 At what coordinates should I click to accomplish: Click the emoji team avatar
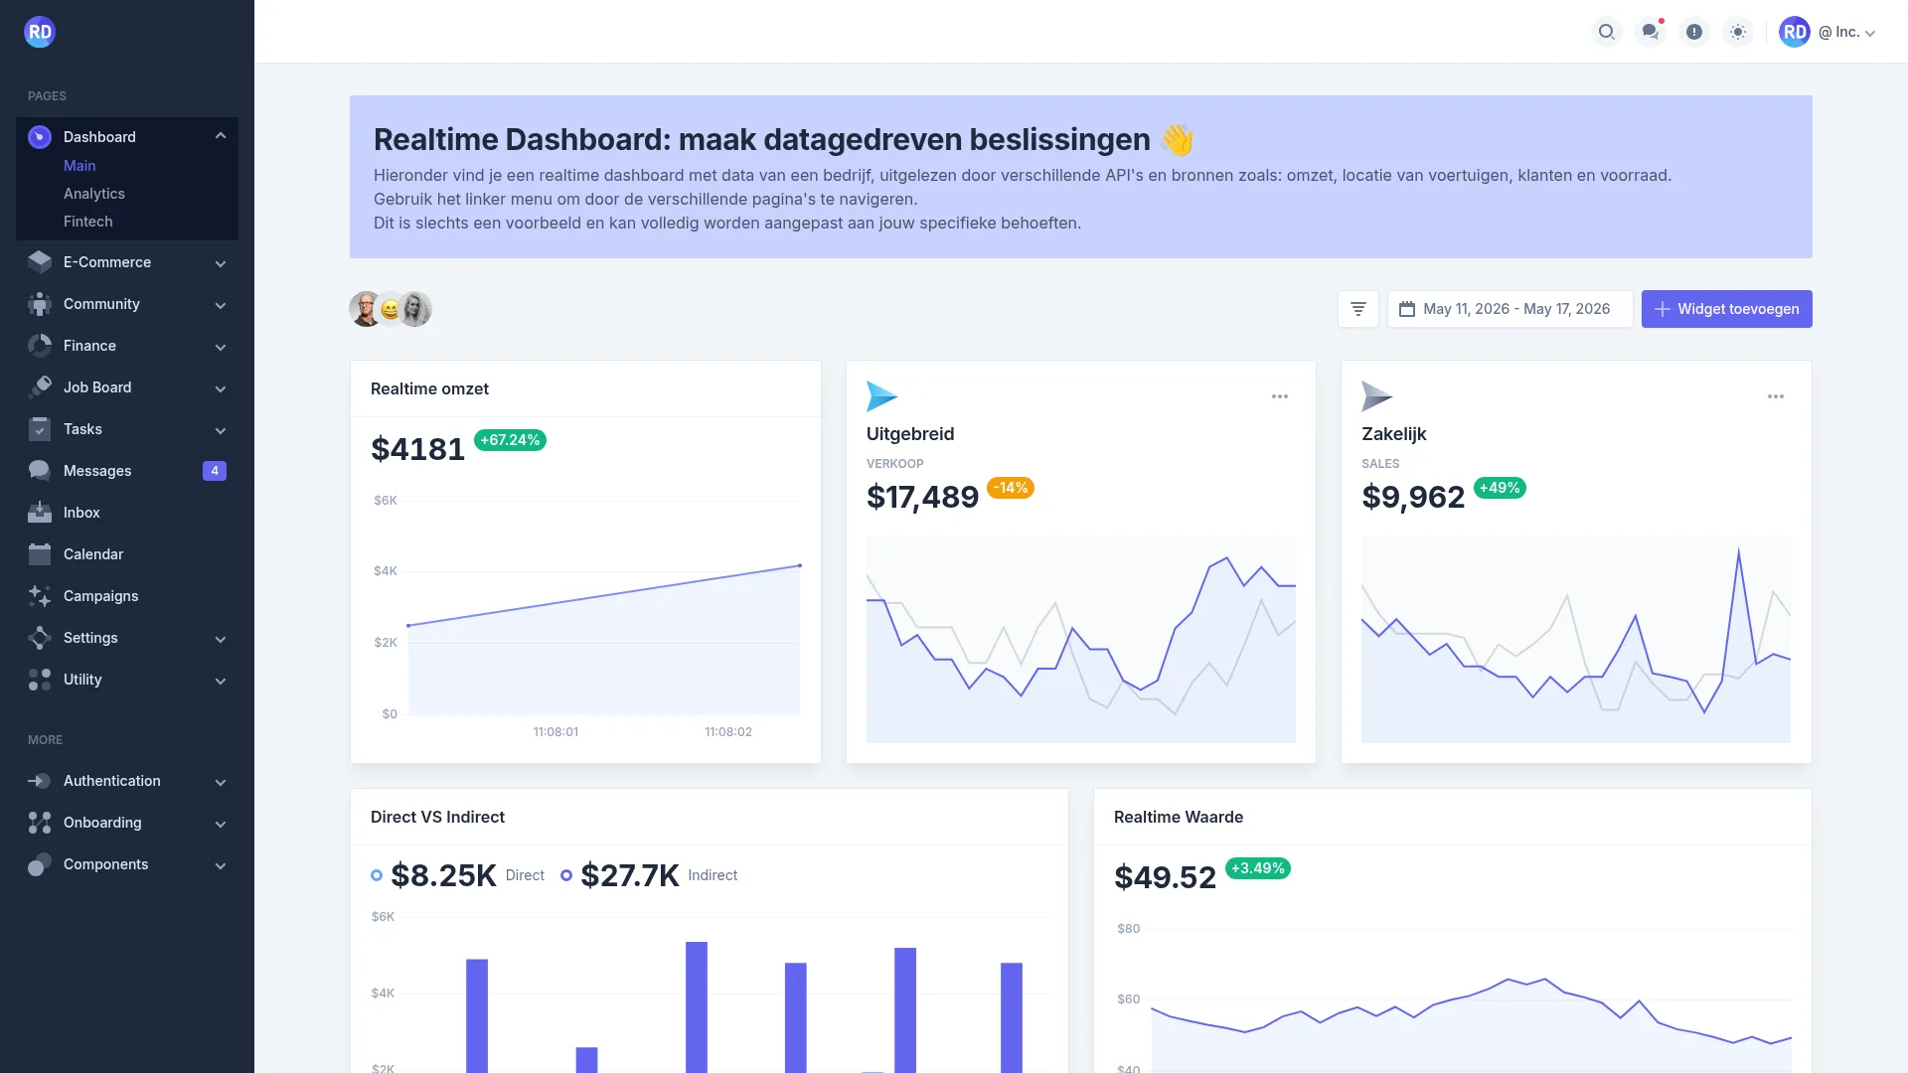pos(391,310)
